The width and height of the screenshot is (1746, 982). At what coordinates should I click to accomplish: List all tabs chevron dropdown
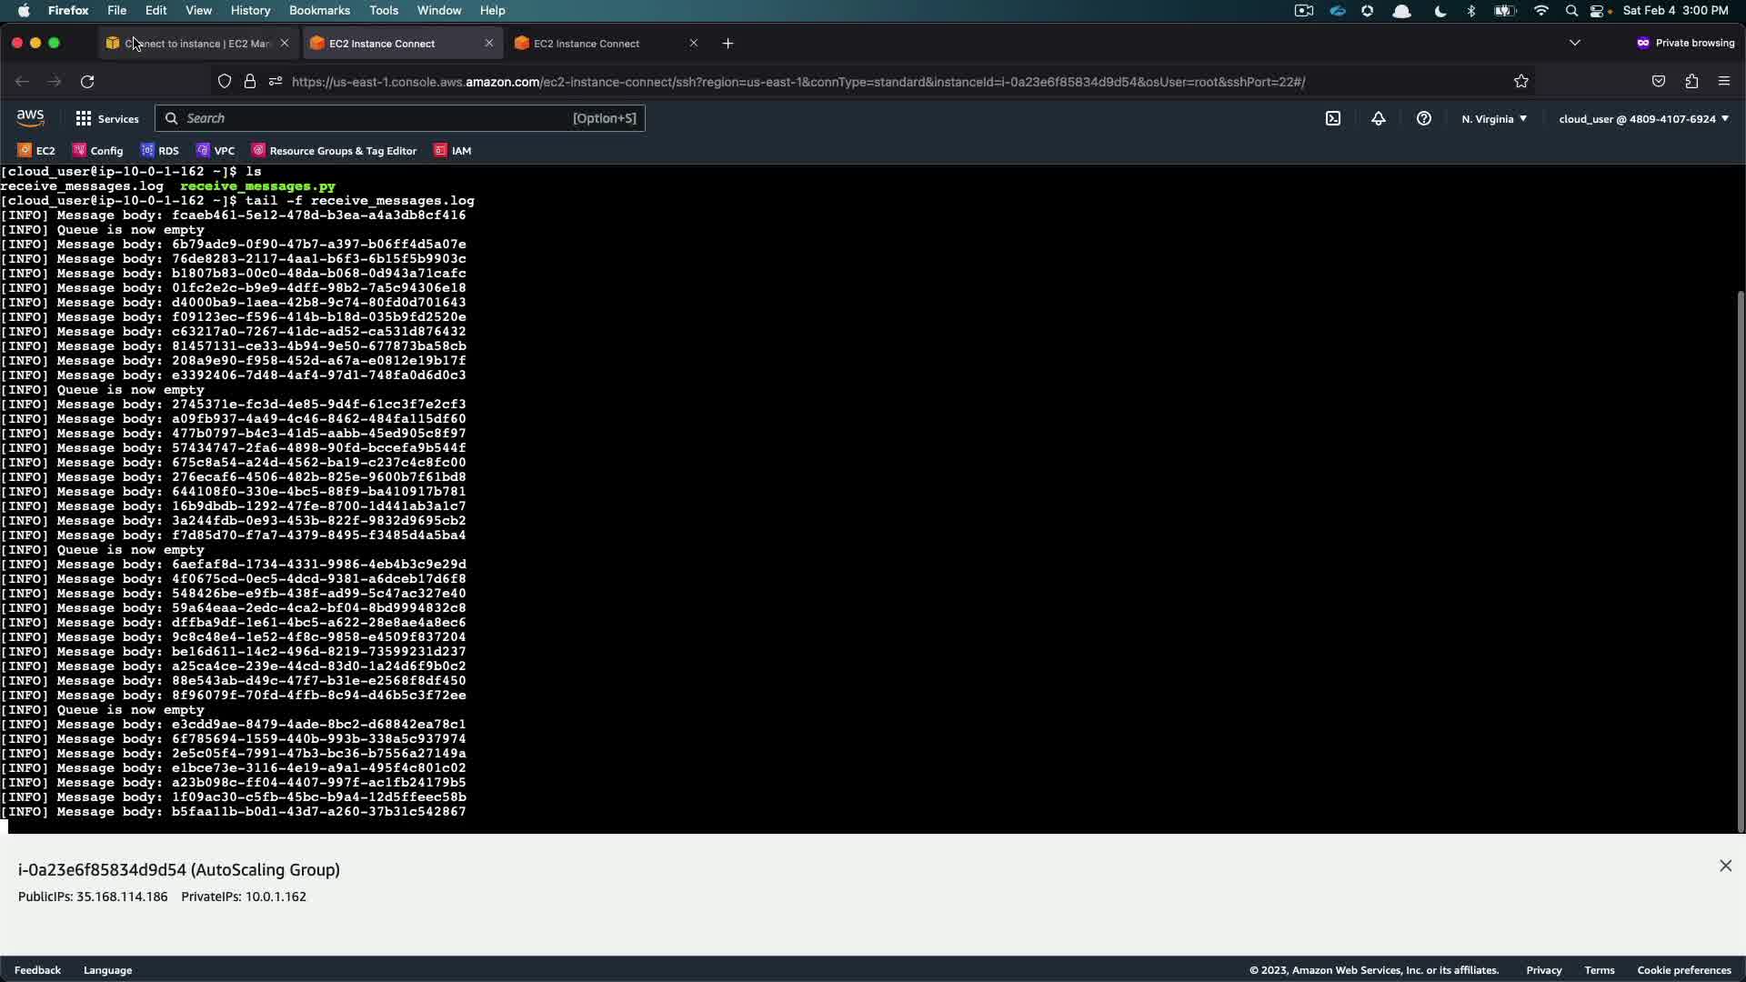point(1574,43)
